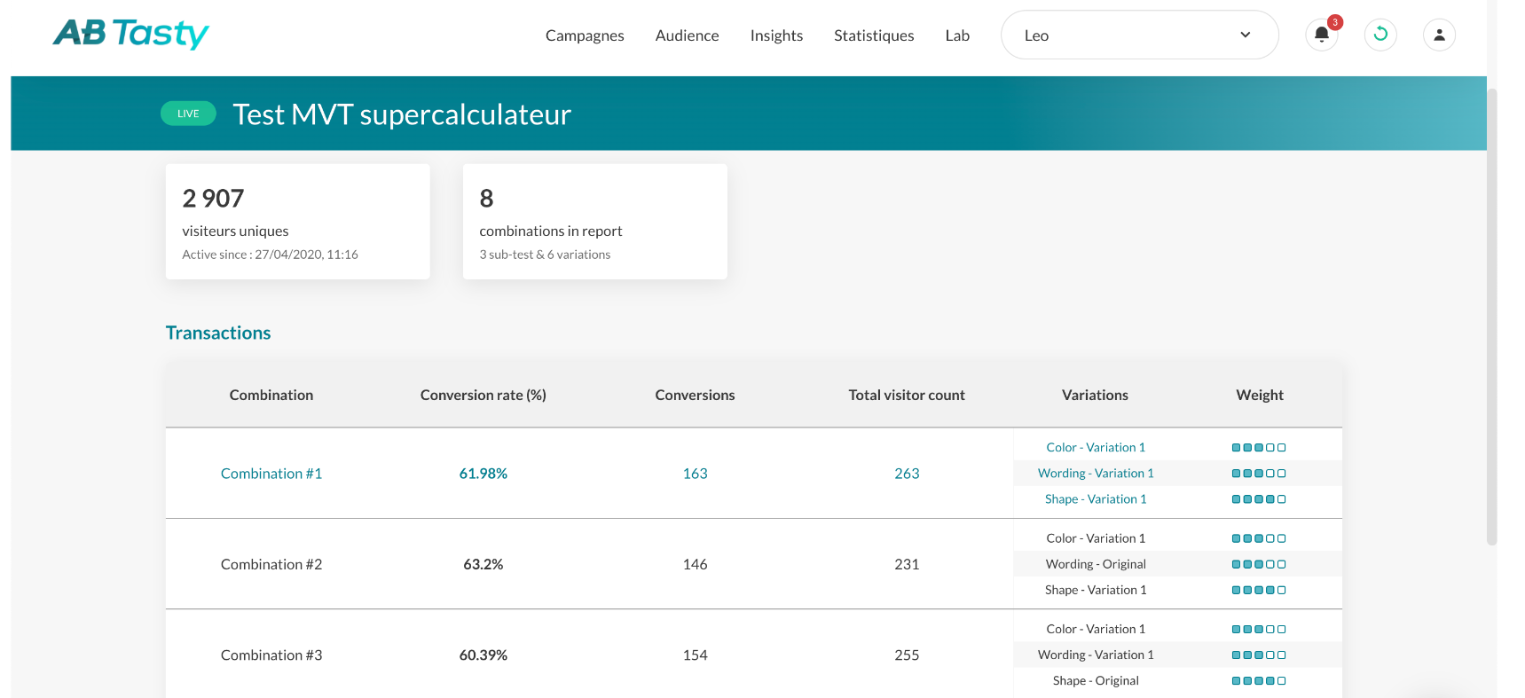Screen dimensions: 1525x698
Task: Expand the account selector chevron
Action: 1245,35
